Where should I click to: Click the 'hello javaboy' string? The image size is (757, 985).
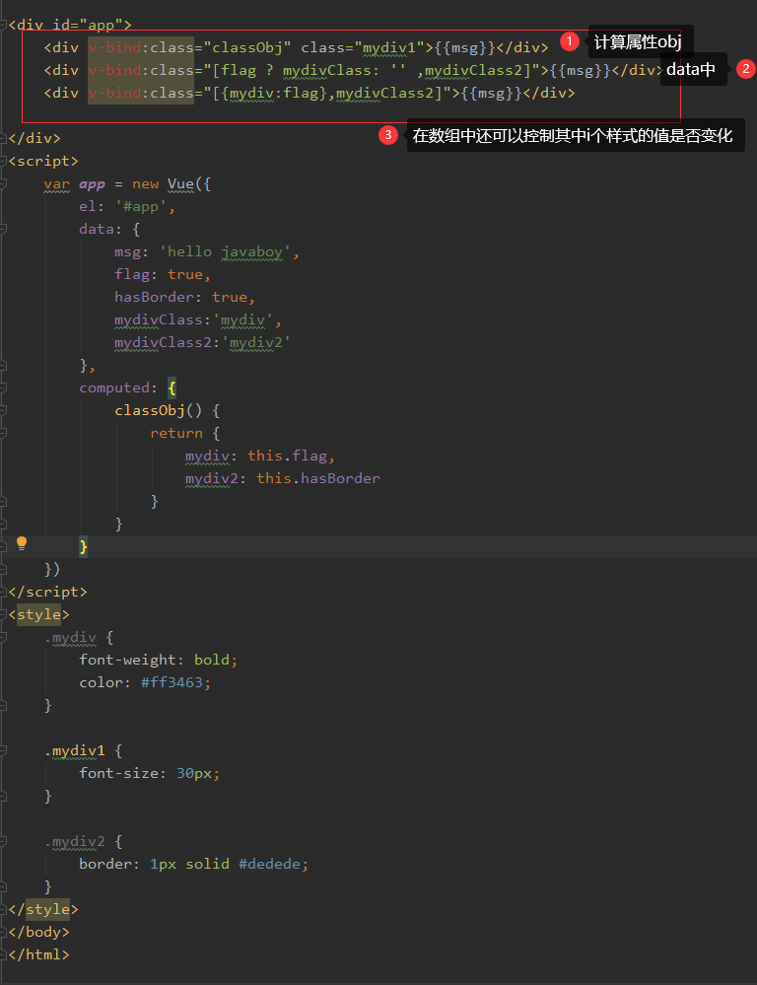(225, 251)
